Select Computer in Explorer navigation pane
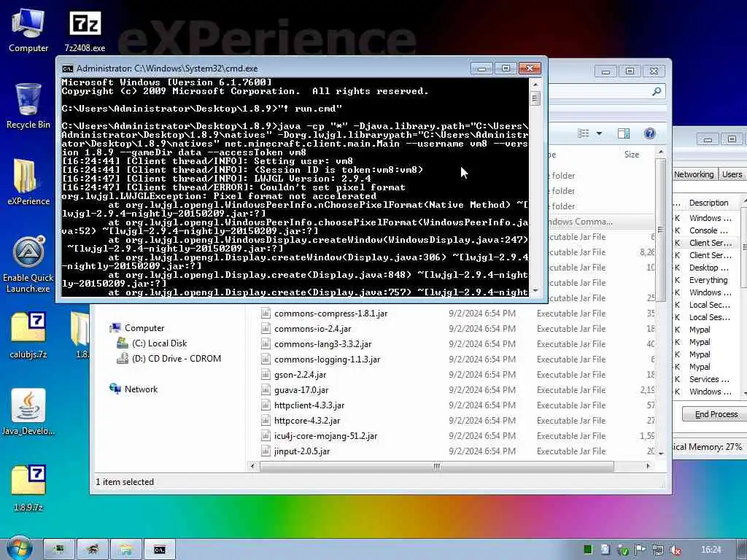747x560 pixels. 144,327
